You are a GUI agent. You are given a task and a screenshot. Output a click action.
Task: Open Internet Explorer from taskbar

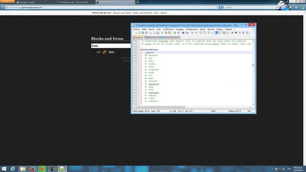[13, 169]
